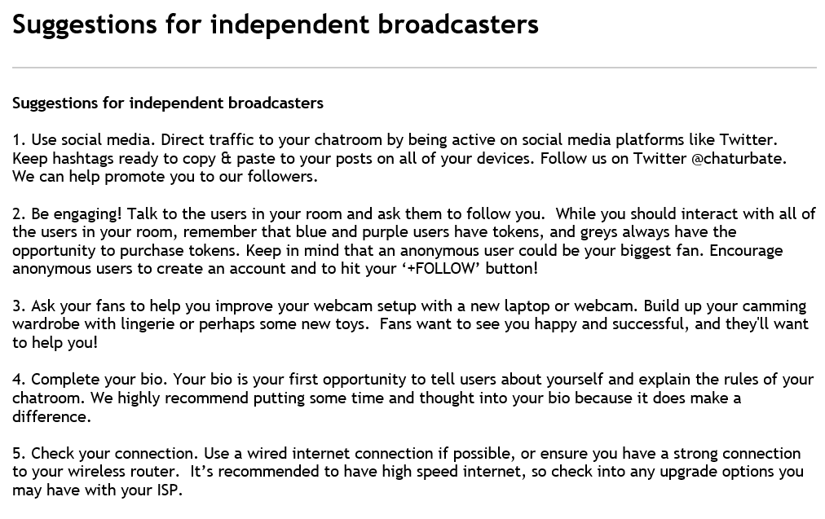Click the word 'hashtags' in tip 1
825x519 pixels.
[x=82, y=158]
